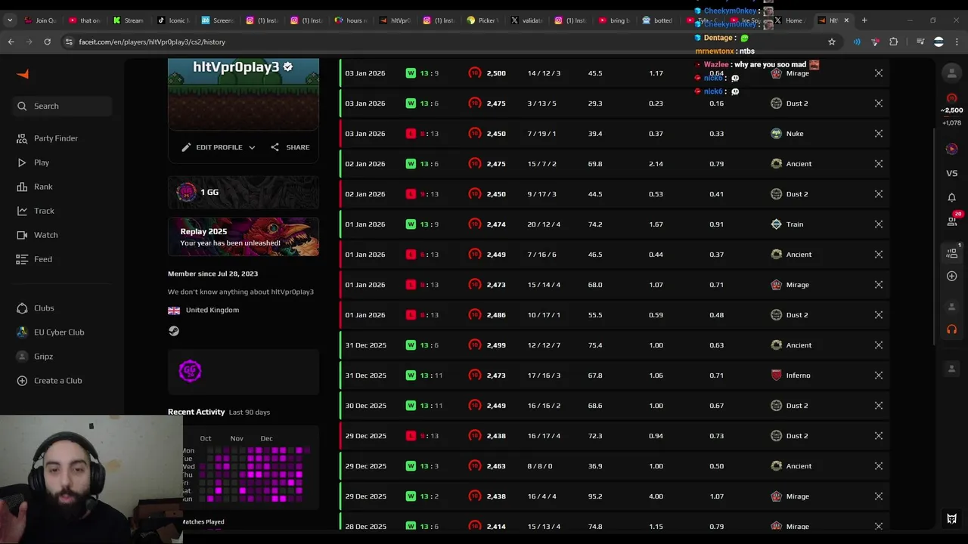Switch to the Home X tab

click(x=788, y=20)
